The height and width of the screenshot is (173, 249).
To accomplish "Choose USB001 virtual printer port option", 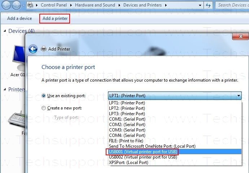I will point(175,152).
